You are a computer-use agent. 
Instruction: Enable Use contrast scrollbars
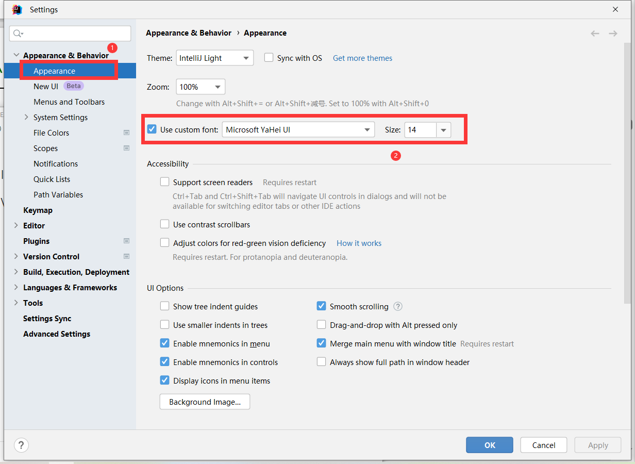164,224
